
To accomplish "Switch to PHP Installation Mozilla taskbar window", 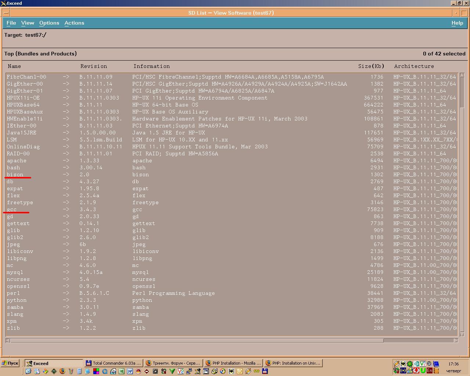I will pos(233,363).
